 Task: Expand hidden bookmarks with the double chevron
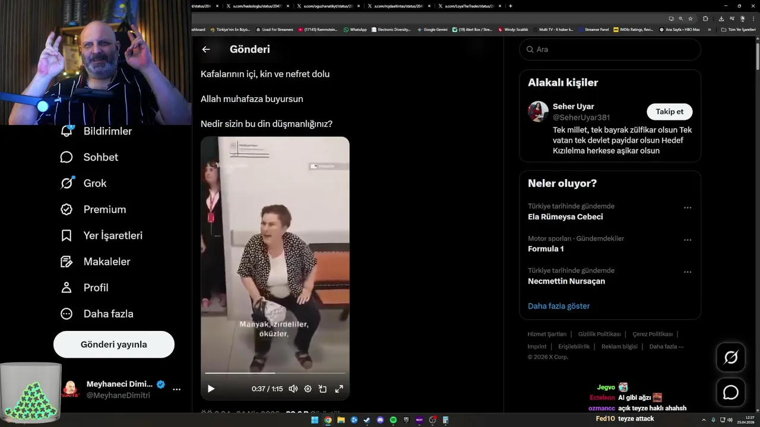pyautogui.click(x=709, y=30)
